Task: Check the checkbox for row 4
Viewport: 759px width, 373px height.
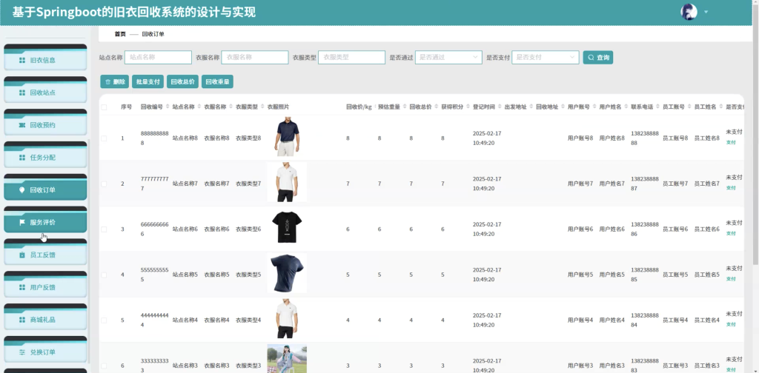Action: (104, 275)
